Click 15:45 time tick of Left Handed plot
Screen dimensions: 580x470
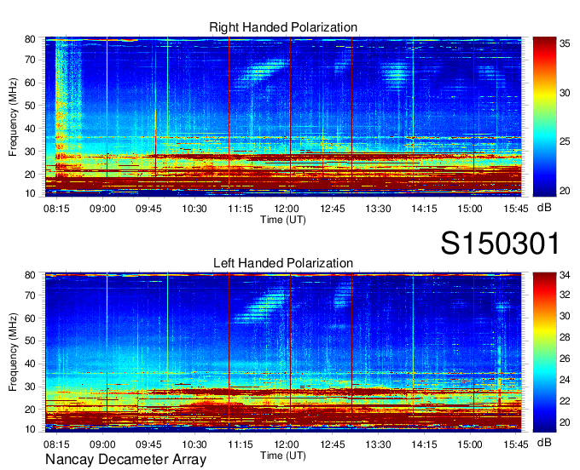516,444
